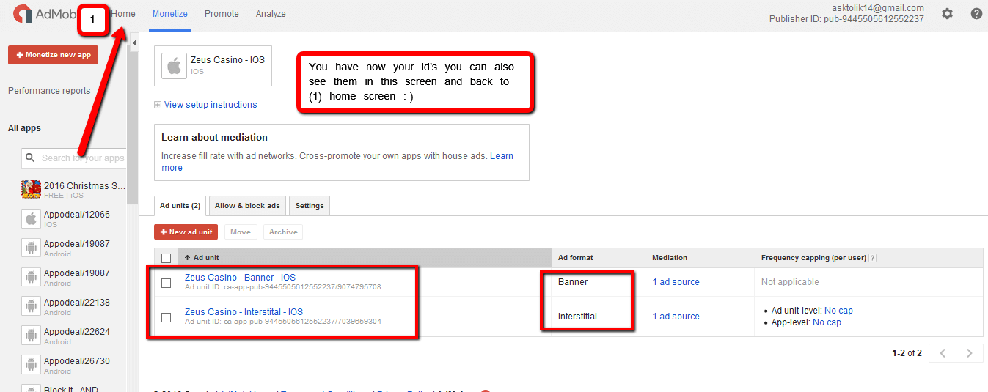Select Appodeal/12066 in the app list

coord(77,215)
